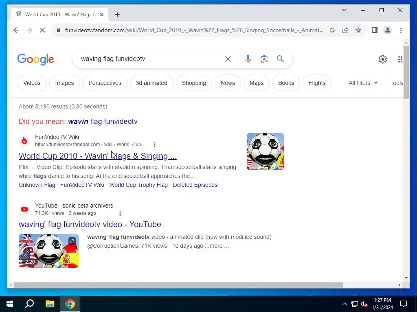The width and height of the screenshot is (417, 312).
Task: Clear the search query
Action: tap(228, 59)
